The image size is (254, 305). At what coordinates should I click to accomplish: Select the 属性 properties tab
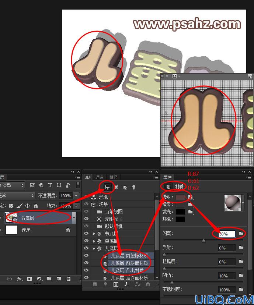(167, 177)
